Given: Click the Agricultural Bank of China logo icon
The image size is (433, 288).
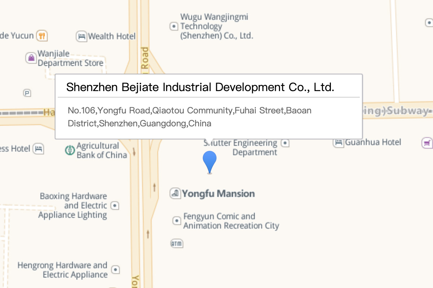Looking at the screenshot, I should 70,150.
